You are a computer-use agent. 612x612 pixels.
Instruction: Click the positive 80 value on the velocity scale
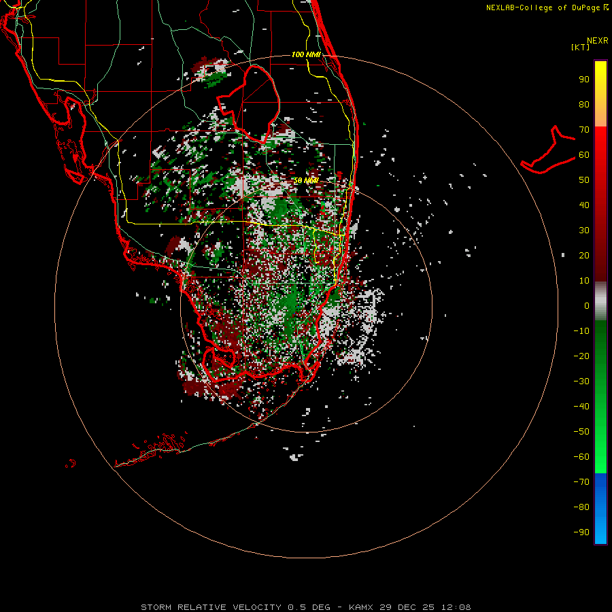584,105
